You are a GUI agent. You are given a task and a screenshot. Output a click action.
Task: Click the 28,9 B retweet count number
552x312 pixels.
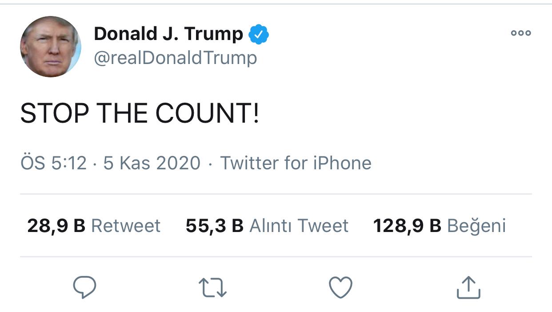tap(56, 226)
